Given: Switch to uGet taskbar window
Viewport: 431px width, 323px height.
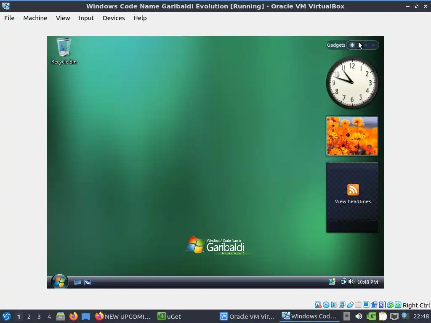Looking at the screenshot, I should tap(169, 316).
